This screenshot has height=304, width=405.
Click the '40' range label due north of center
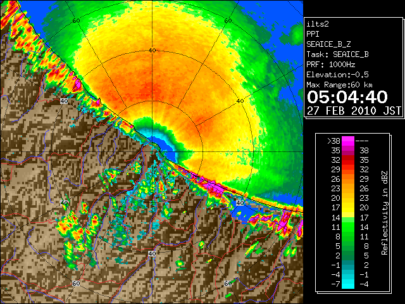point(152,51)
